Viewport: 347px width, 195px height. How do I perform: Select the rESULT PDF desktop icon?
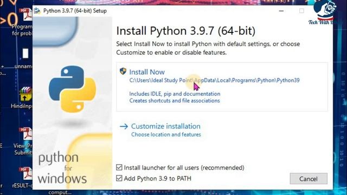pyautogui.click(x=25, y=173)
